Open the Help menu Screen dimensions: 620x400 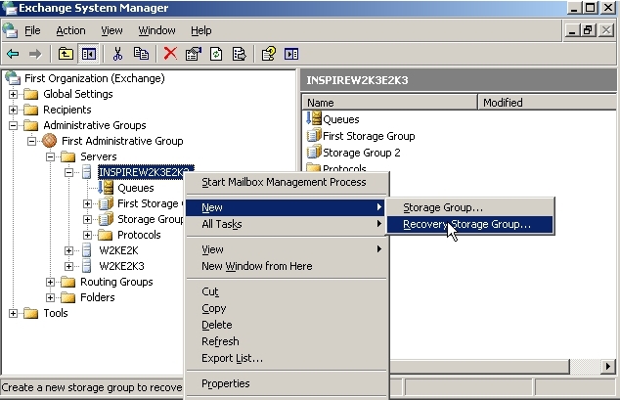[200, 30]
